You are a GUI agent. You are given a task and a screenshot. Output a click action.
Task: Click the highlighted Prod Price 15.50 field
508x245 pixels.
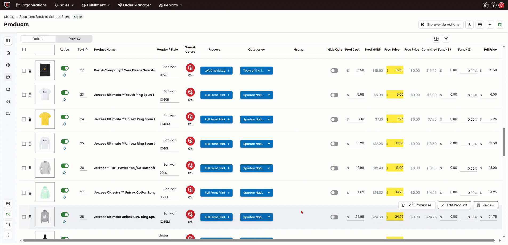point(395,70)
